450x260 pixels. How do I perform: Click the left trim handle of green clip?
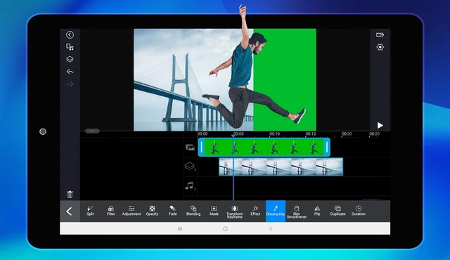[x=202, y=148]
